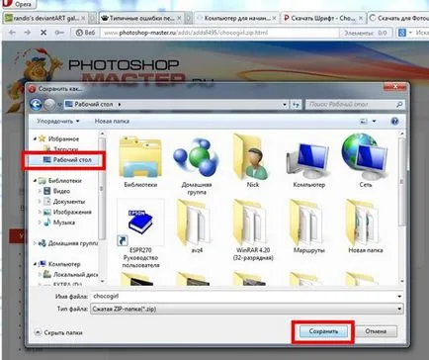
Task: Select Компьютер in the navigation tree
Action: coord(64,264)
